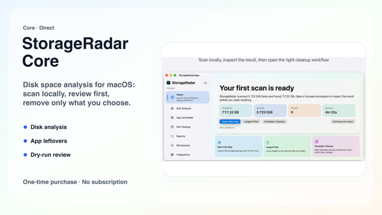Open the Largest Files card
This screenshot has width=382, height=215.
(287, 147)
